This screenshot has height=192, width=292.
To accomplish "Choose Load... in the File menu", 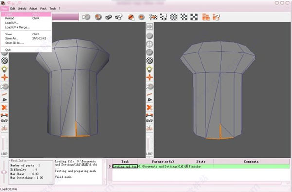I will (26, 14).
